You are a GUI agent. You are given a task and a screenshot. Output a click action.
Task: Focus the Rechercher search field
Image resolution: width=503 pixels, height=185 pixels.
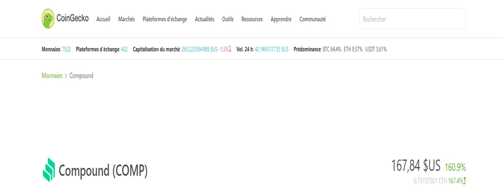[412, 19]
